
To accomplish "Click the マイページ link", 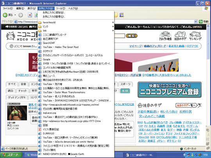I will 136,46.
